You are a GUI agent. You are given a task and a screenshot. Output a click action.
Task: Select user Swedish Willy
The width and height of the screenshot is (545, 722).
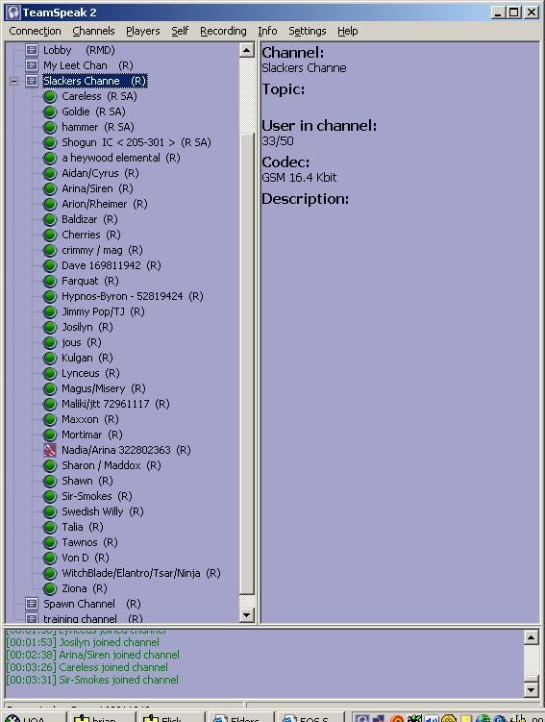(x=103, y=511)
